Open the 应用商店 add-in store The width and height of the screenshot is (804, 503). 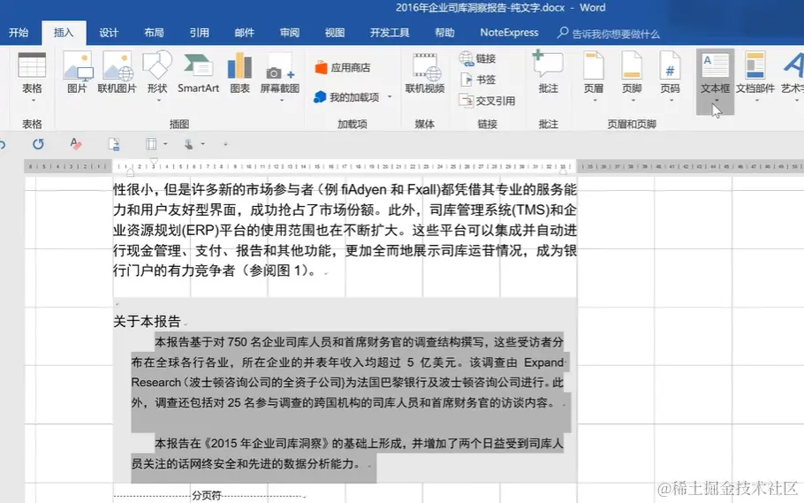tap(343, 67)
